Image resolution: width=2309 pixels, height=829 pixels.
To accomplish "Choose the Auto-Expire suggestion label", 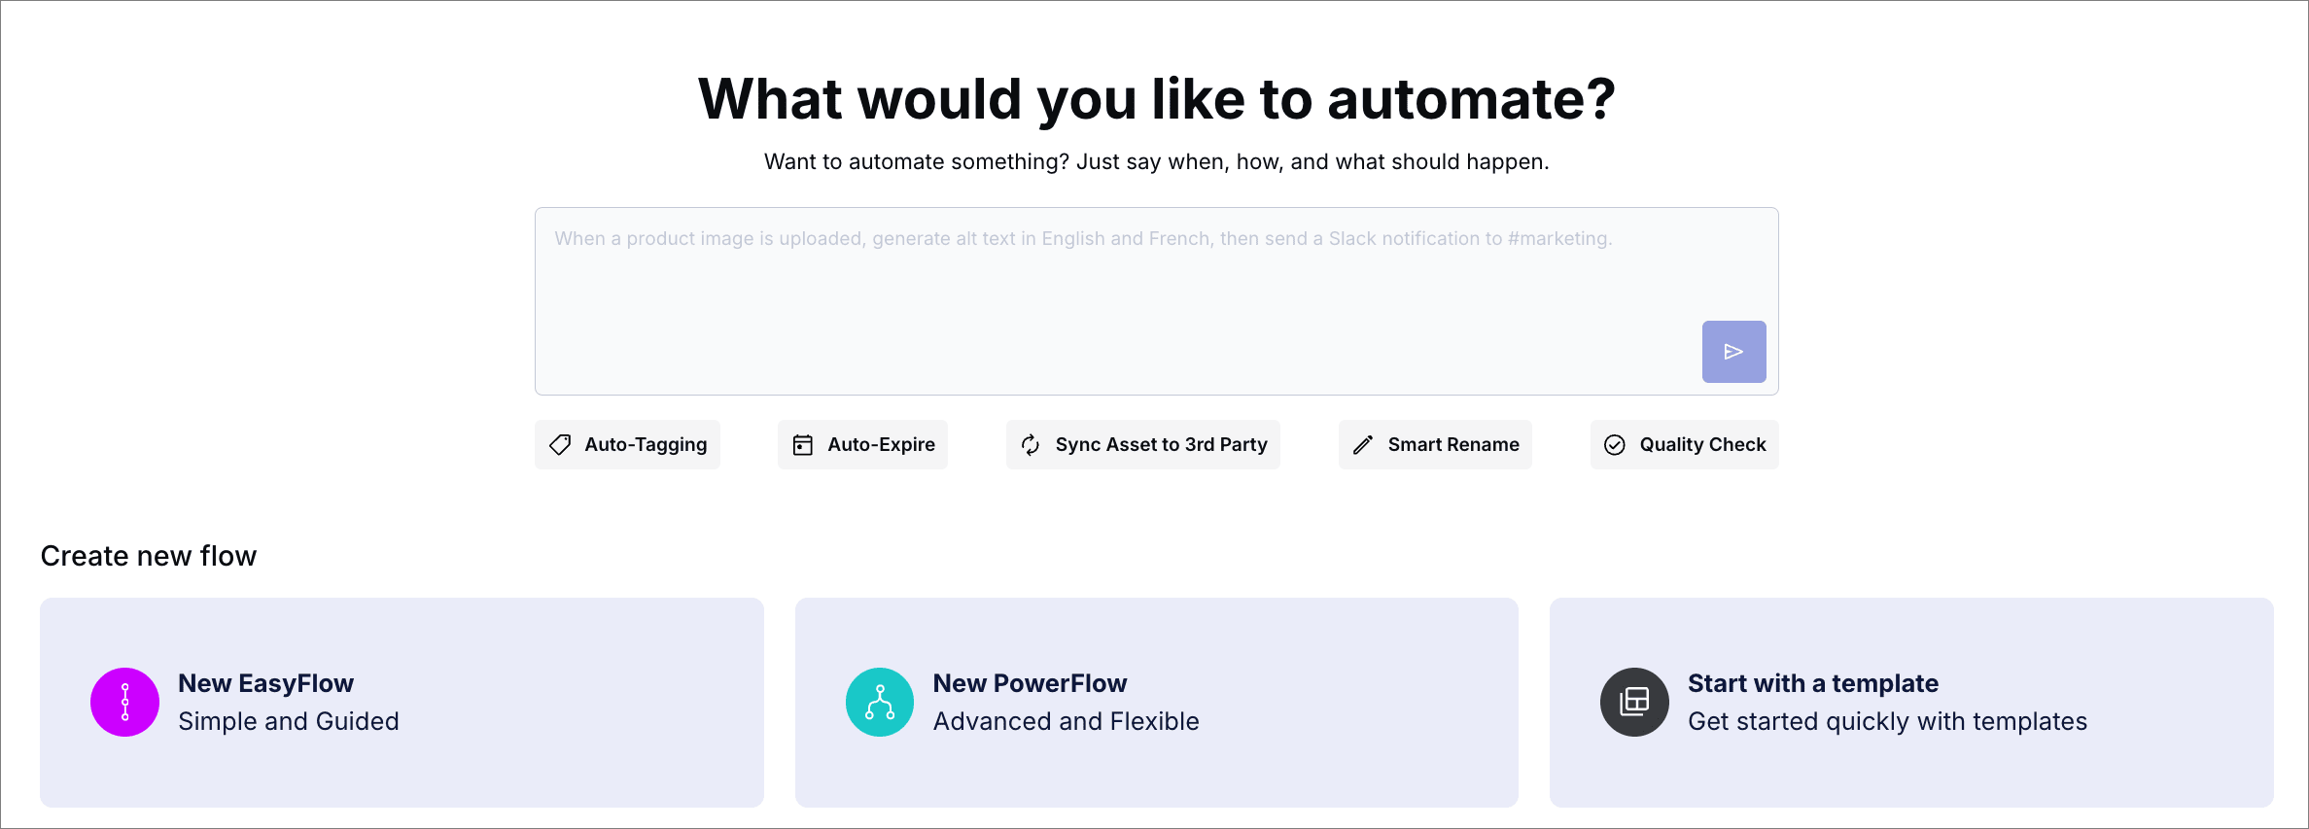I will pos(881,445).
